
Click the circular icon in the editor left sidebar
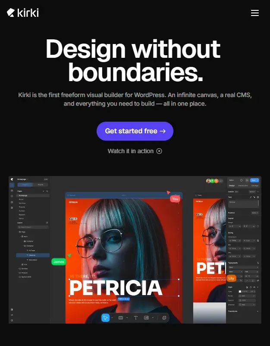[12, 196]
